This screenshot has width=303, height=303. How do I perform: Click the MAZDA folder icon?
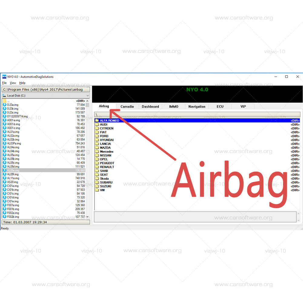pyautogui.click(x=97, y=148)
